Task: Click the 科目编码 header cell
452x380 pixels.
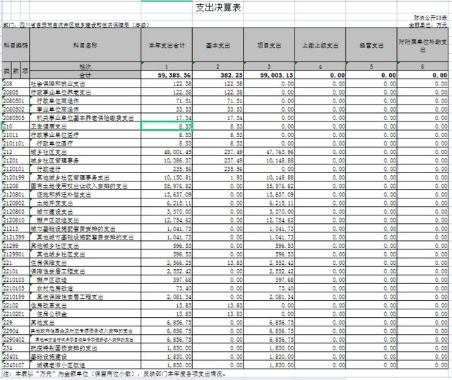Action: pyautogui.click(x=16, y=45)
